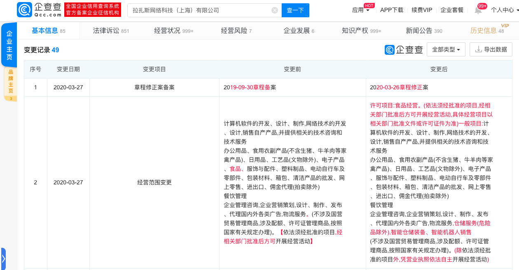The width and height of the screenshot is (519, 270).
Task: Switch to 经营风险 tab
Action: tap(236, 30)
